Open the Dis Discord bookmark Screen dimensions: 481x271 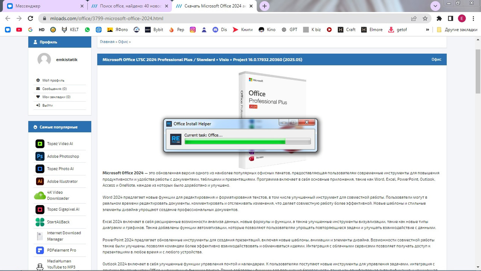click(x=220, y=30)
